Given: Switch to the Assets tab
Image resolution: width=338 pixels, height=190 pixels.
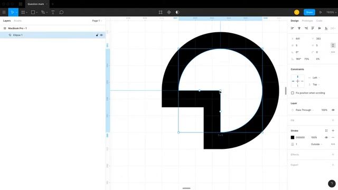Looking at the screenshot, I should 17,21.
